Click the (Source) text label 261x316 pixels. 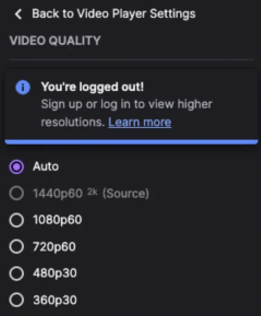pos(126,193)
